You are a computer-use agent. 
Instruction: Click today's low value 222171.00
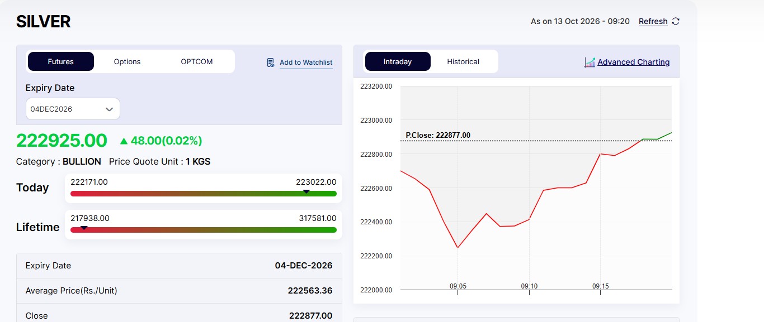pyautogui.click(x=89, y=182)
